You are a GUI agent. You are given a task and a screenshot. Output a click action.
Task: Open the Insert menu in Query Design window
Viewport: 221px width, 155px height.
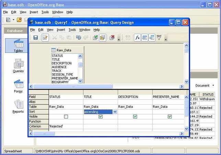tap(61, 30)
